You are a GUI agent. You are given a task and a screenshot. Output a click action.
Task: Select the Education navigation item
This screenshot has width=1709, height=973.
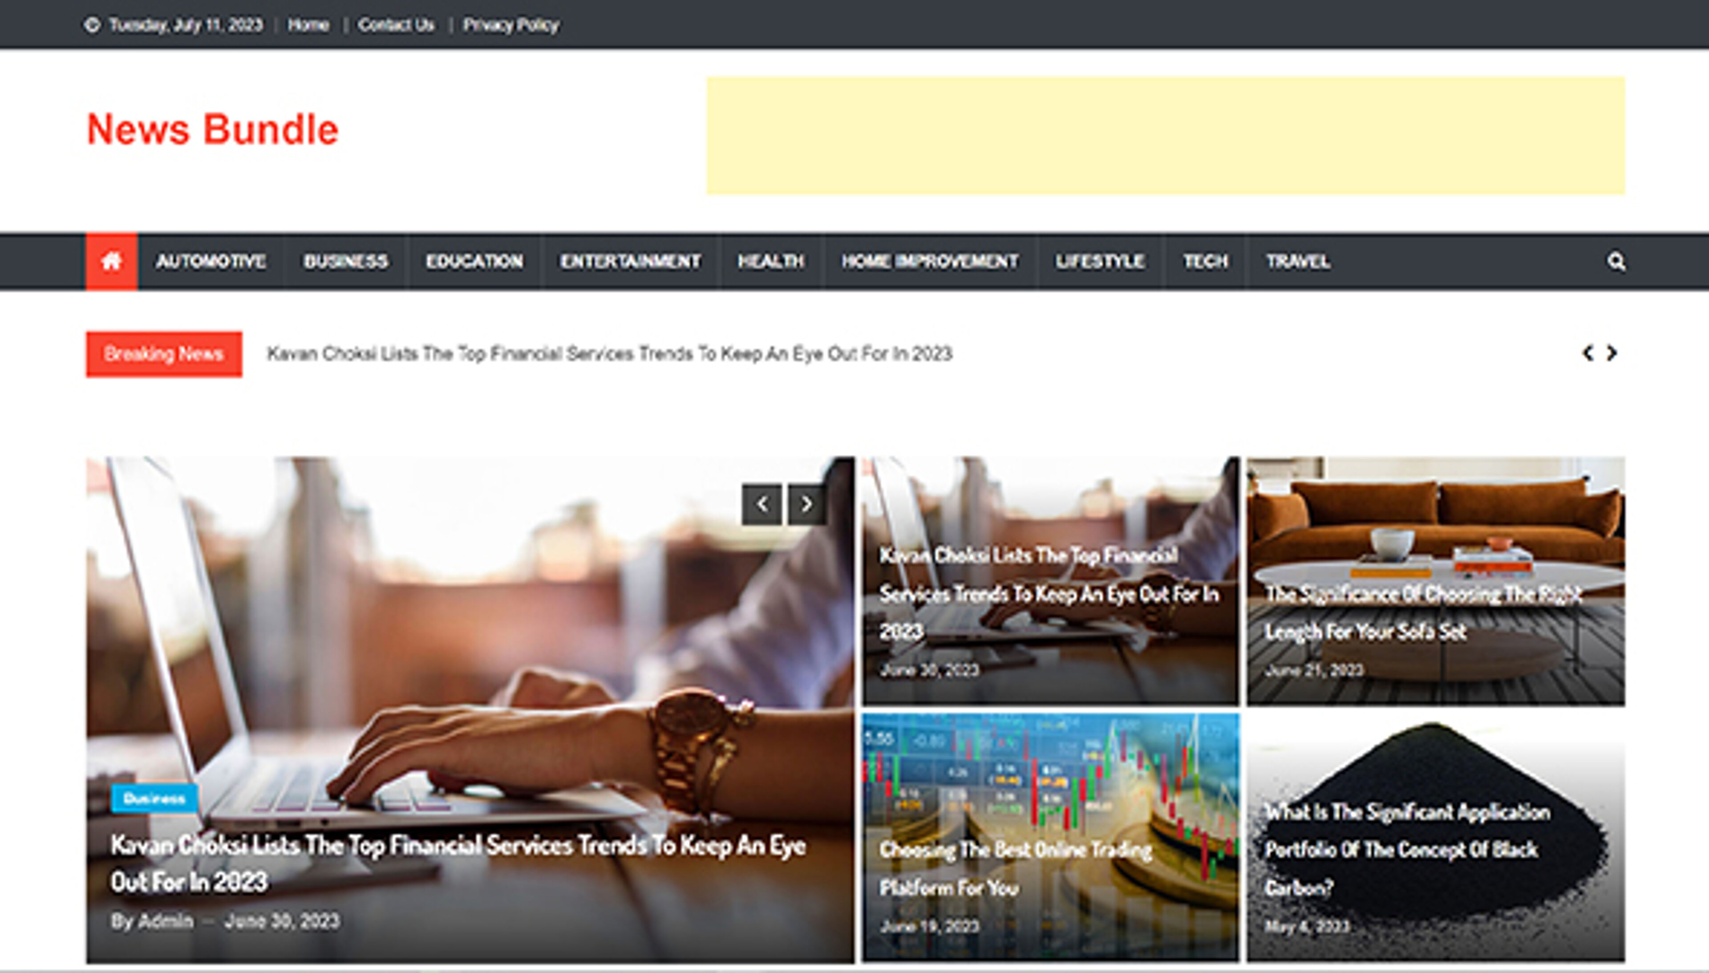click(x=474, y=261)
